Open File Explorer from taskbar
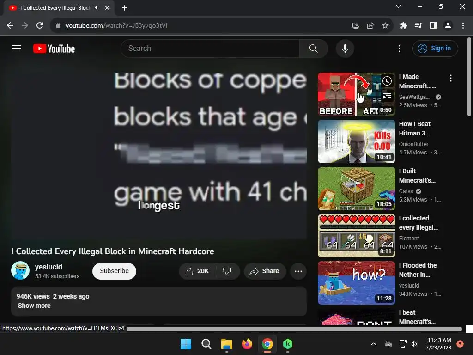Viewport: 473px width, 355px height. [226, 344]
